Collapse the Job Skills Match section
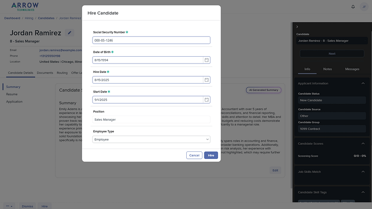 (363, 172)
